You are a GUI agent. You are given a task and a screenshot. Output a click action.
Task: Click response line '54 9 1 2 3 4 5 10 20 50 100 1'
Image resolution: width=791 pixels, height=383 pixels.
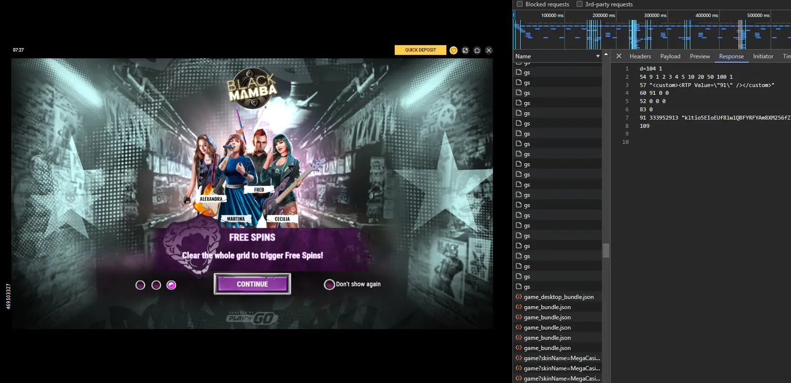click(686, 77)
